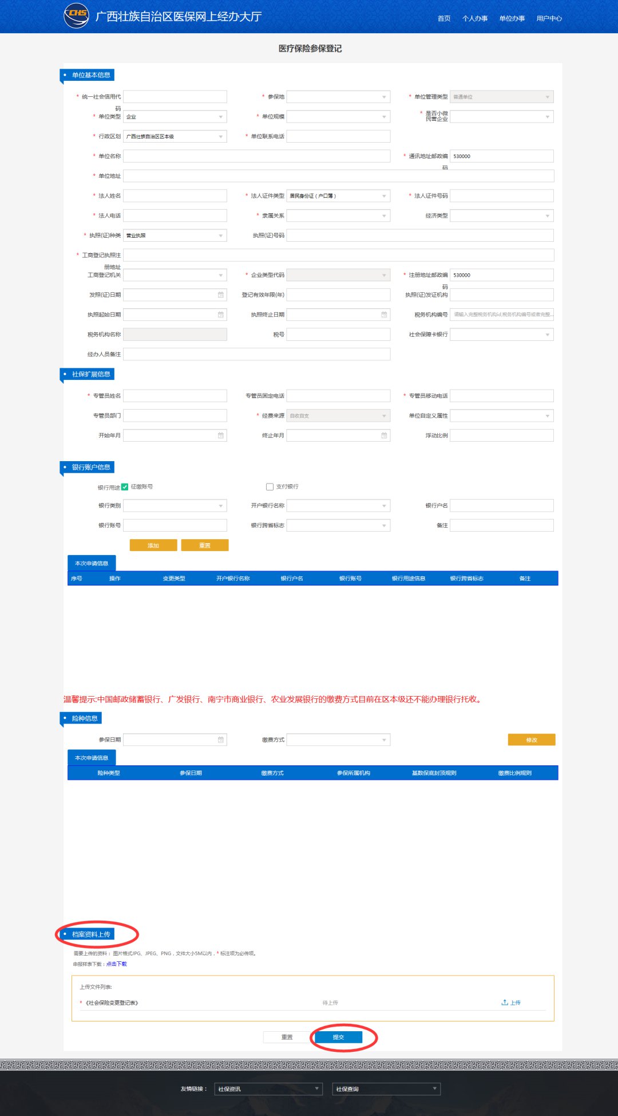
Task: Open 个人办事 navigation item
Action: click(x=475, y=18)
